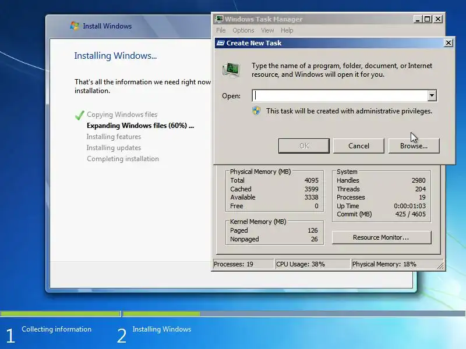Click the Completing installation step
Image resolution: width=466 pixels, height=349 pixels.
pyautogui.click(x=123, y=159)
